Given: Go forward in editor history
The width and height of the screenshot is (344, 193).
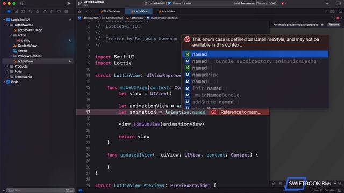Looking at the screenshot, I should coord(91,11).
